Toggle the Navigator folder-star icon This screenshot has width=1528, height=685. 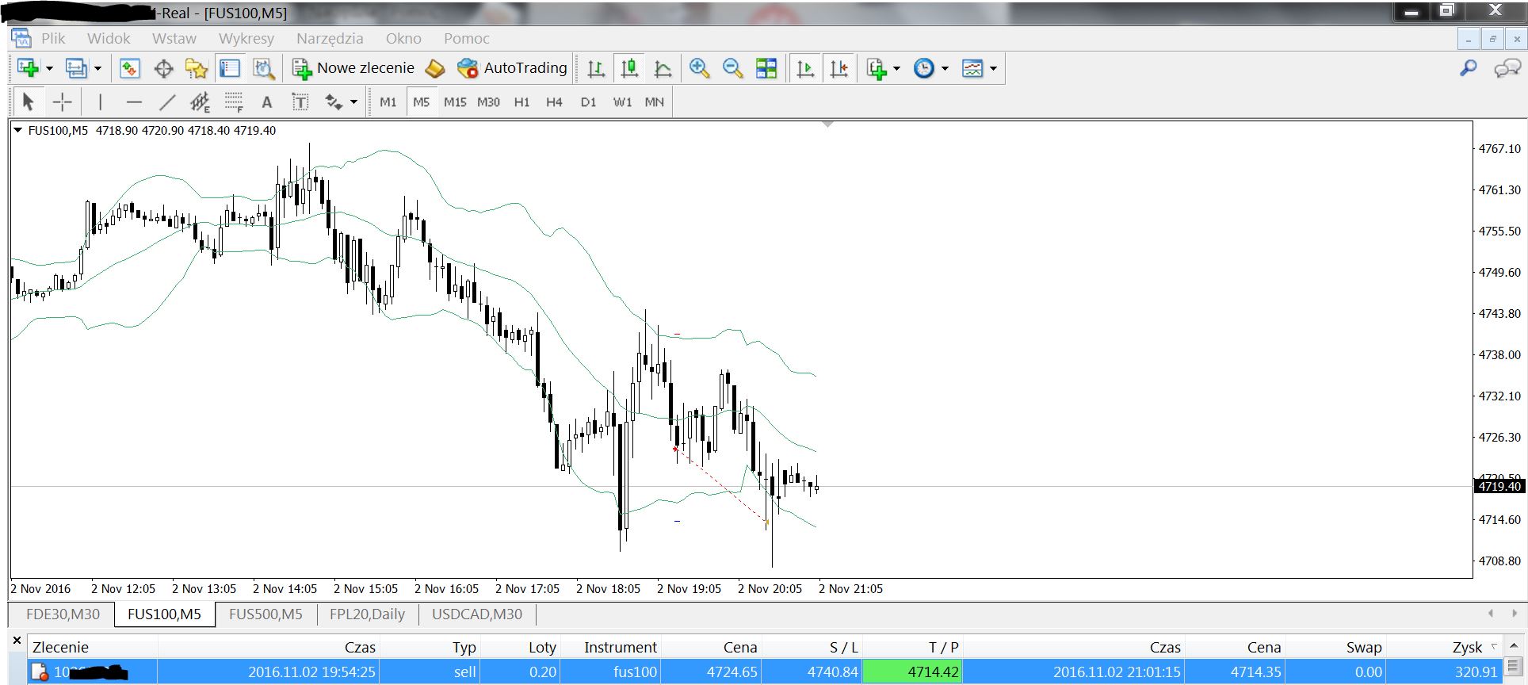(x=196, y=68)
